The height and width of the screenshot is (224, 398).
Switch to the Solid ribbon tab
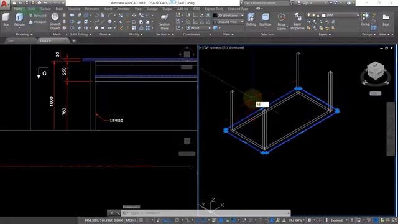(32, 9)
